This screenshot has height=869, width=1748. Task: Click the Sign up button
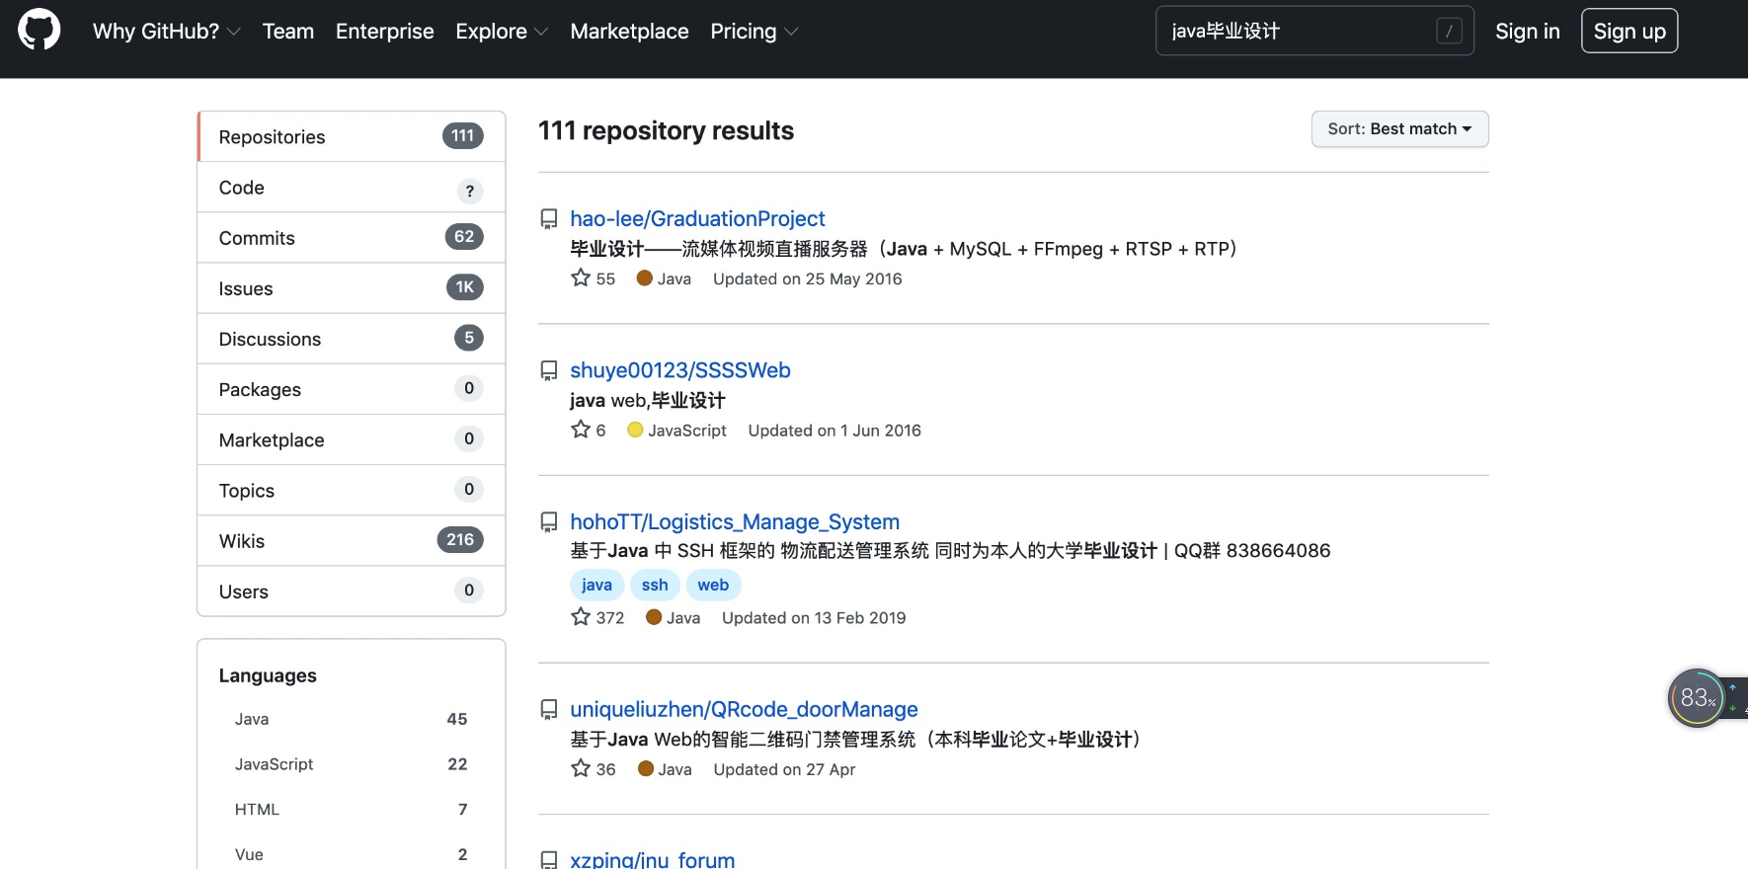click(x=1629, y=32)
